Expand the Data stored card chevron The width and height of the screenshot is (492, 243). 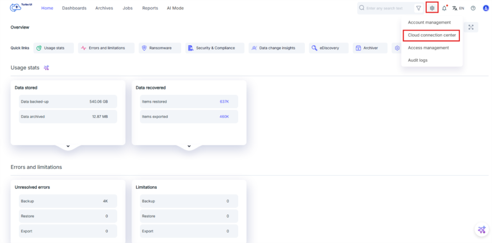pos(68,146)
